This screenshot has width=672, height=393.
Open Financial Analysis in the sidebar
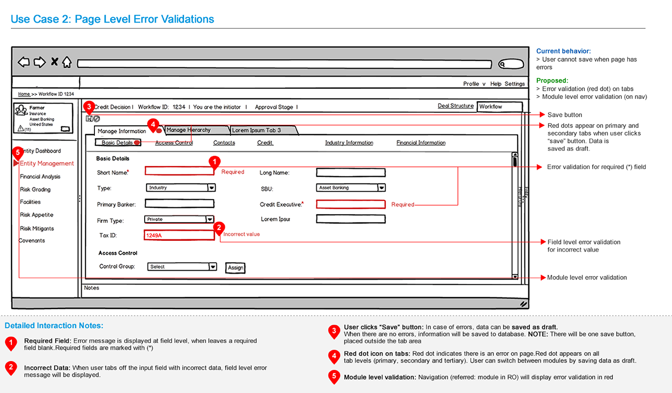[x=40, y=176]
